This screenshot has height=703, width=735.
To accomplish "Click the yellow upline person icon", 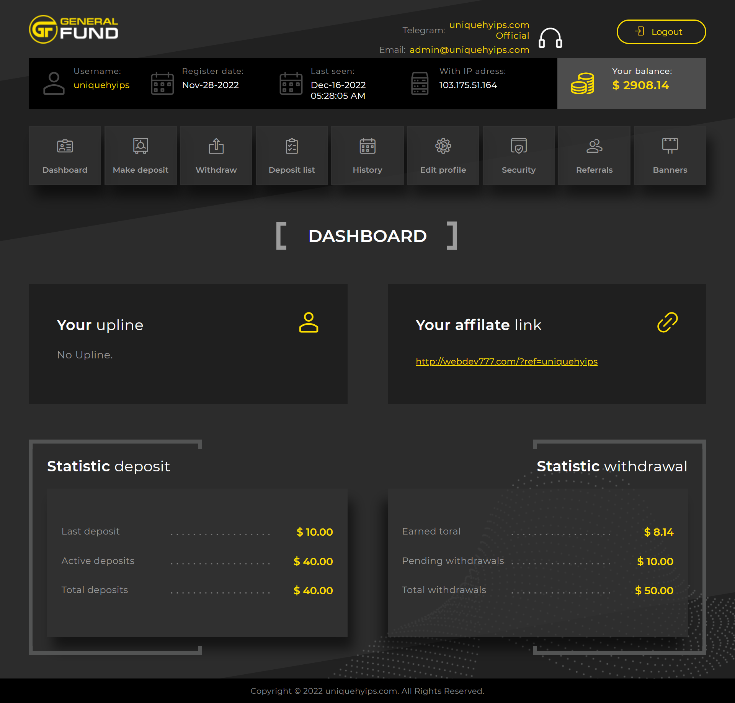I will coord(309,322).
